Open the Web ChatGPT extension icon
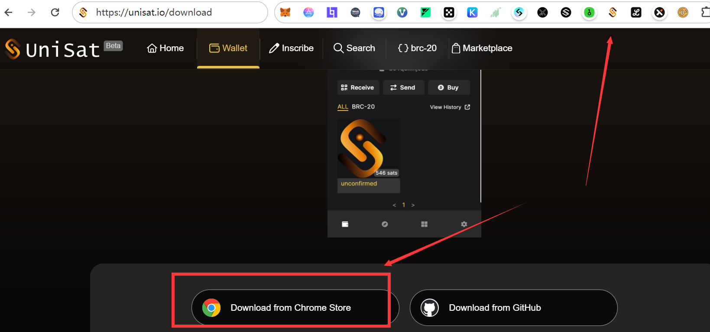 (355, 13)
